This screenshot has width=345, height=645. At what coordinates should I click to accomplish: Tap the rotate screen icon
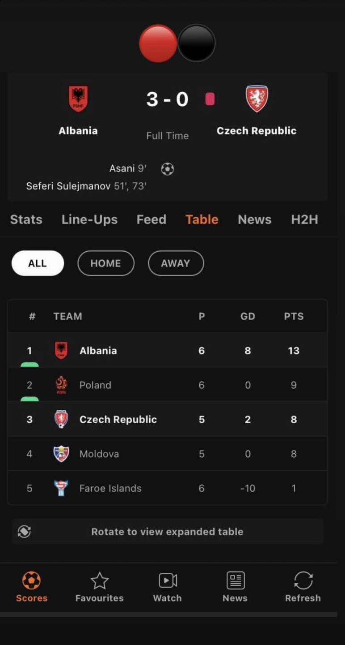point(24,532)
